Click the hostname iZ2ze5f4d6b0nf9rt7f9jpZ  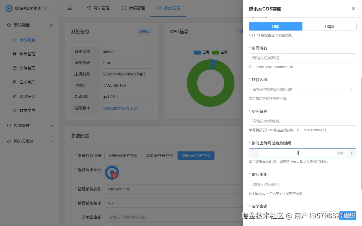tap(124, 74)
